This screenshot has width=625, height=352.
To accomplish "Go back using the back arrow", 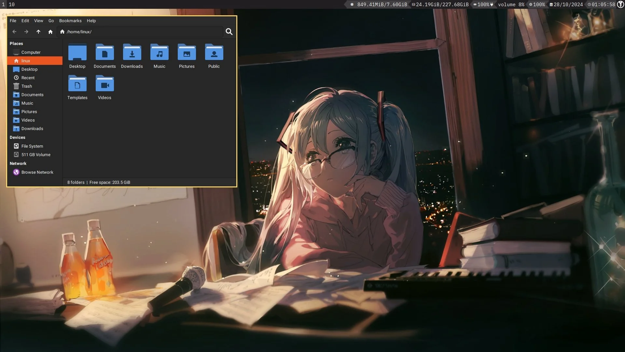I will point(14,32).
